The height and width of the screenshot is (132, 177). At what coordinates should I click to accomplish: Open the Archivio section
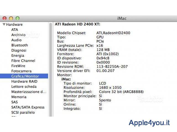click(18, 35)
